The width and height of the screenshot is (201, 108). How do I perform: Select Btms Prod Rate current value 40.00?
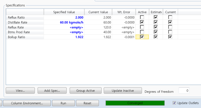click(98, 32)
